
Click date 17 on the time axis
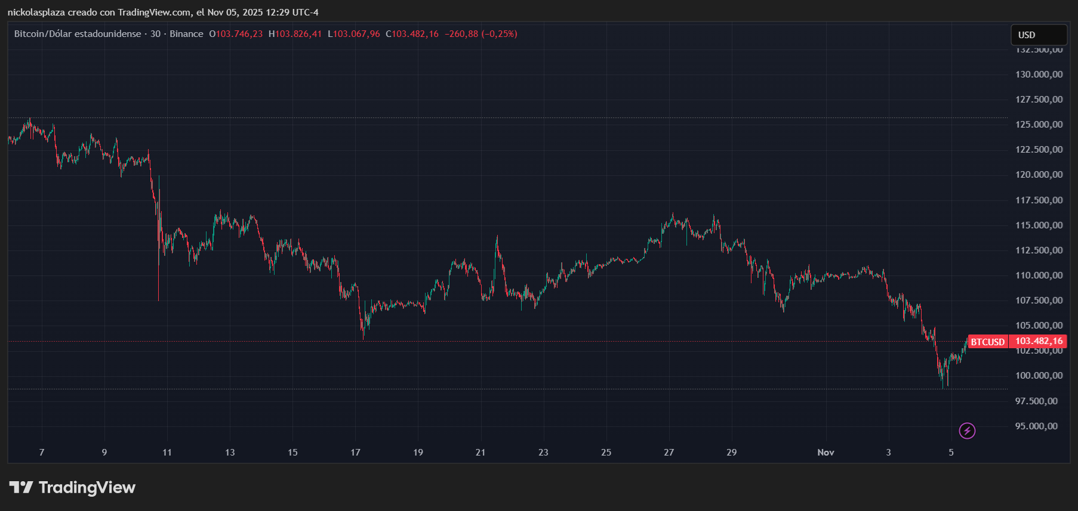point(355,453)
